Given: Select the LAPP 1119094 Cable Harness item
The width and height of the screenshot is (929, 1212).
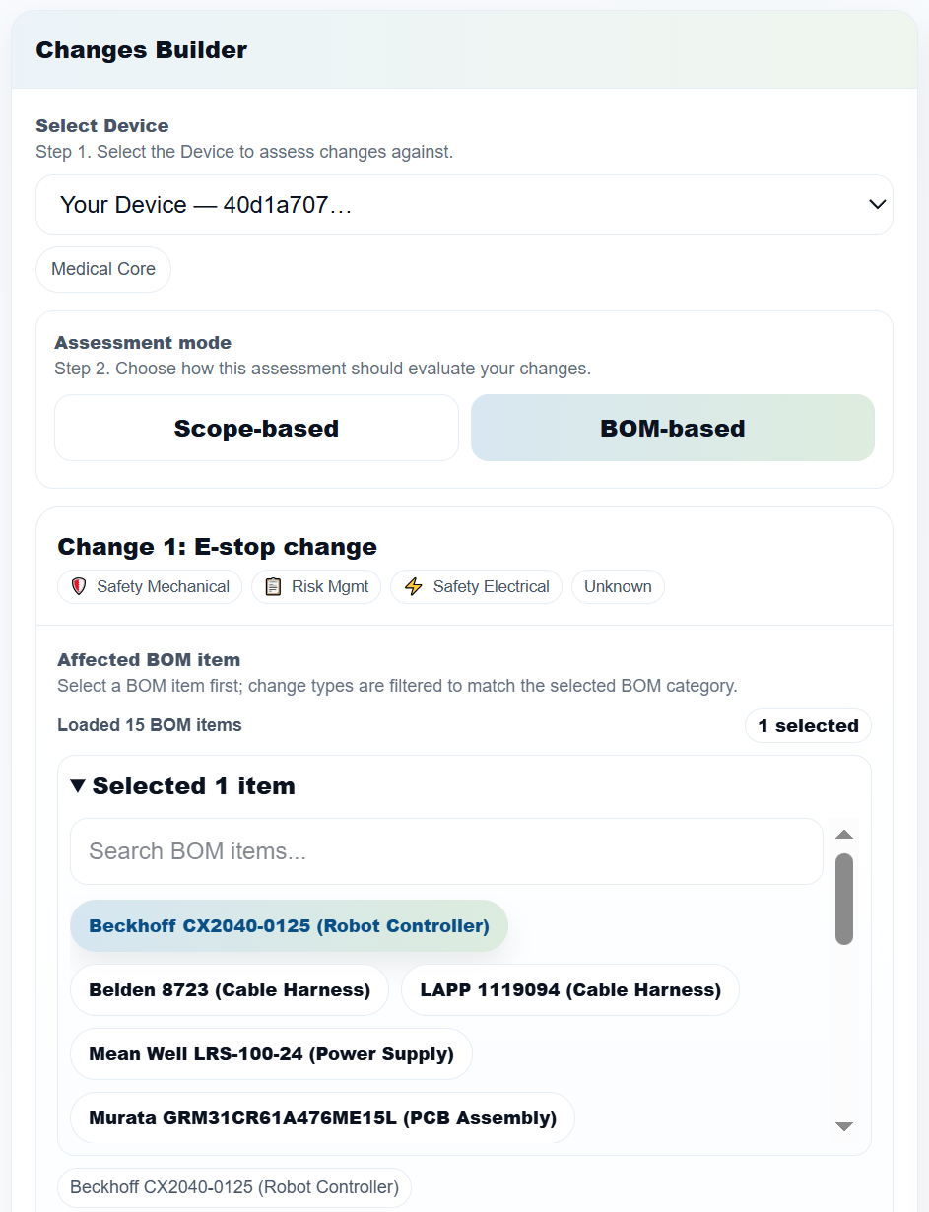Looking at the screenshot, I should [569, 989].
